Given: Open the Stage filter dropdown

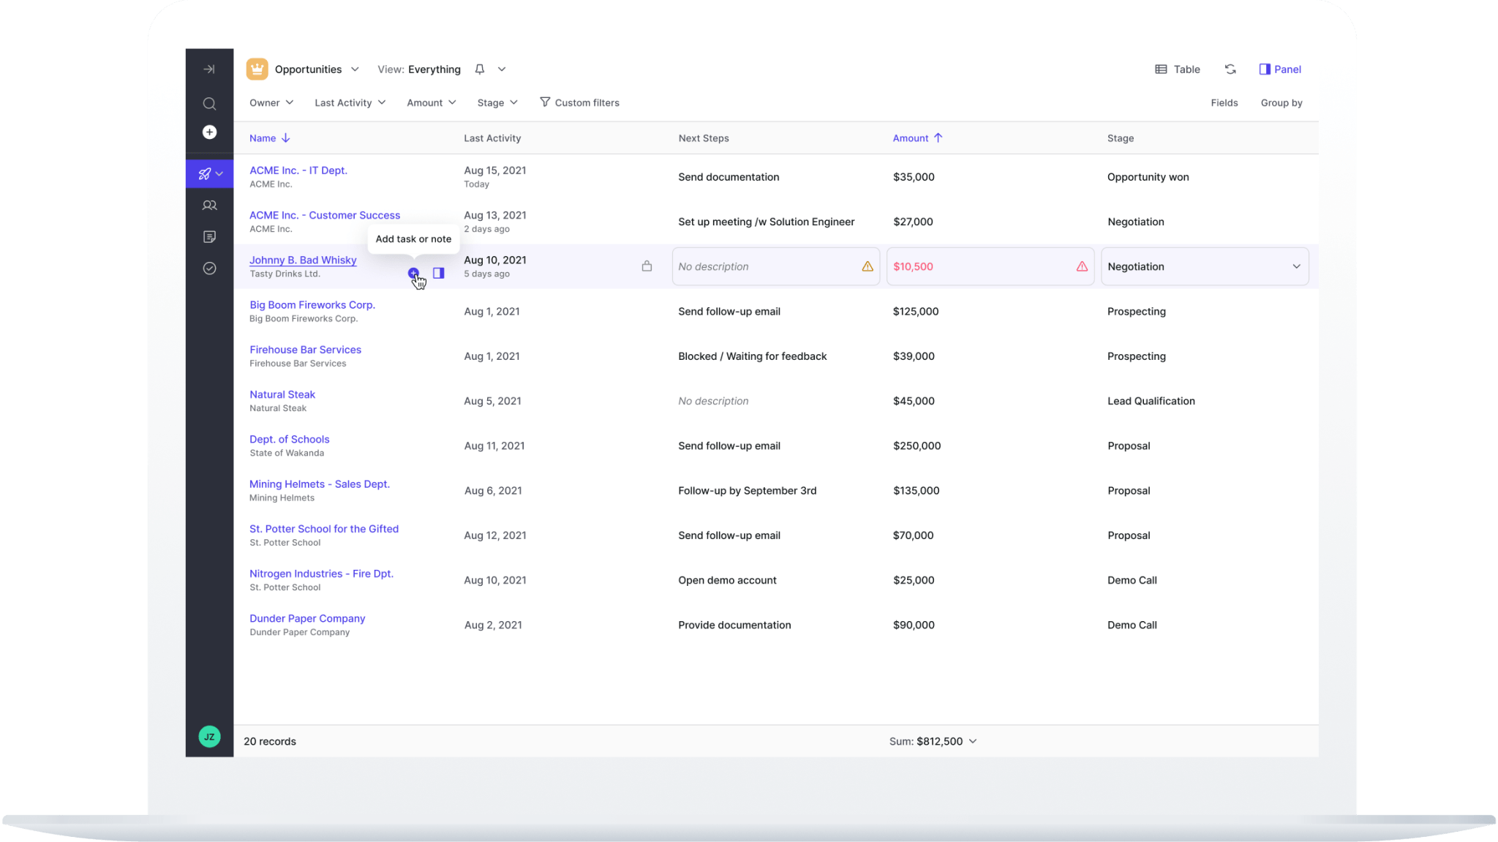Looking at the screenshot, I should point(497,102).
